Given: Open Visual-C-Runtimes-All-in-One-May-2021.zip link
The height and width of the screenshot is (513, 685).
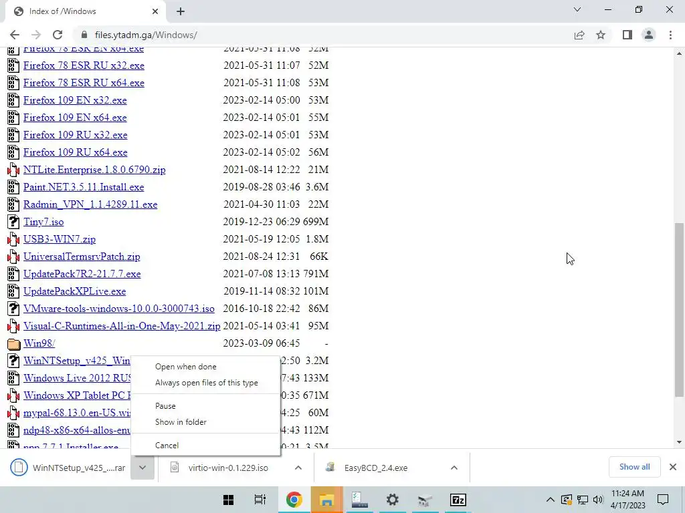Looking at the screenshot, I should (x=122, y=326).
